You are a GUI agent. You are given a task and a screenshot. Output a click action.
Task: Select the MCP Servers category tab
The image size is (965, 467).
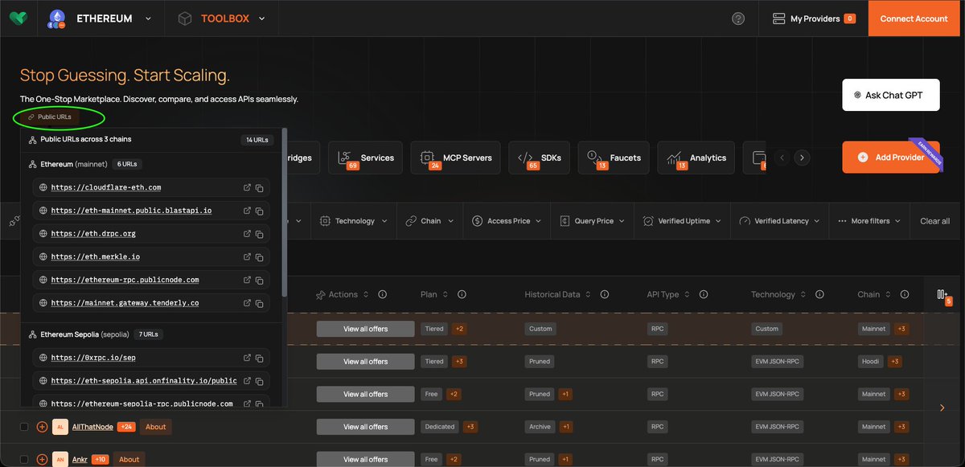[x=456, y=158]
